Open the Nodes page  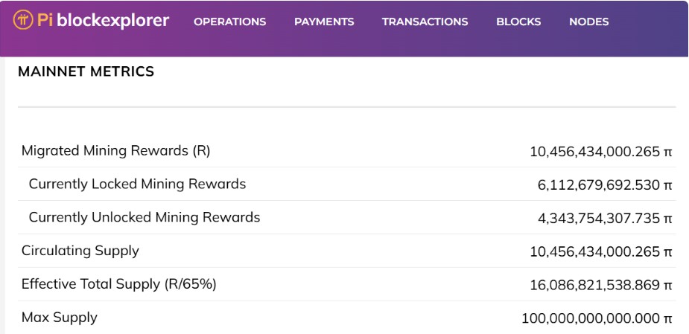[588, 22]
